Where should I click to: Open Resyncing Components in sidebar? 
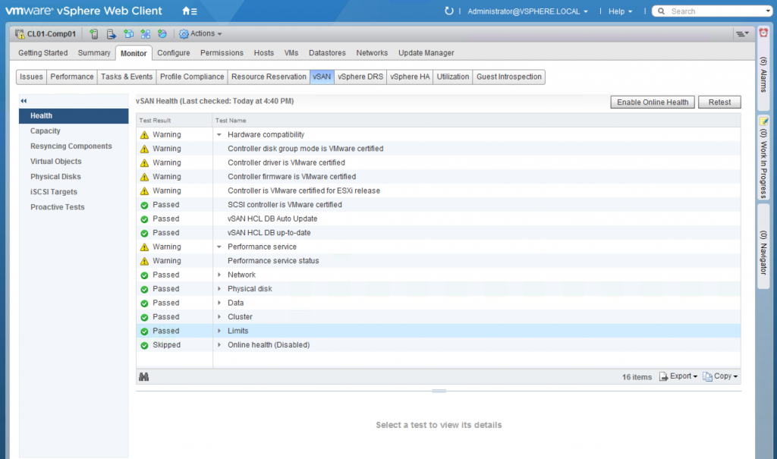point(71,146)
